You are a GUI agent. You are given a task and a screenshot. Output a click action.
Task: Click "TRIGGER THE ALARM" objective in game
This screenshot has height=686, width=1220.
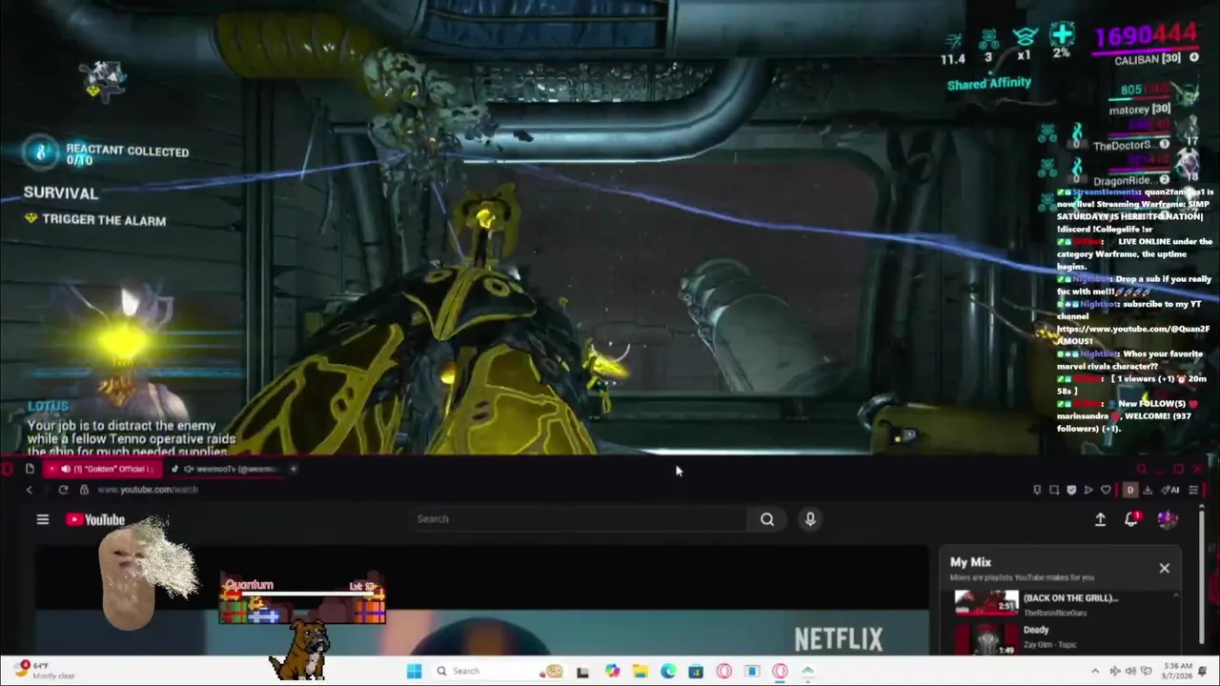coord(104,220)
